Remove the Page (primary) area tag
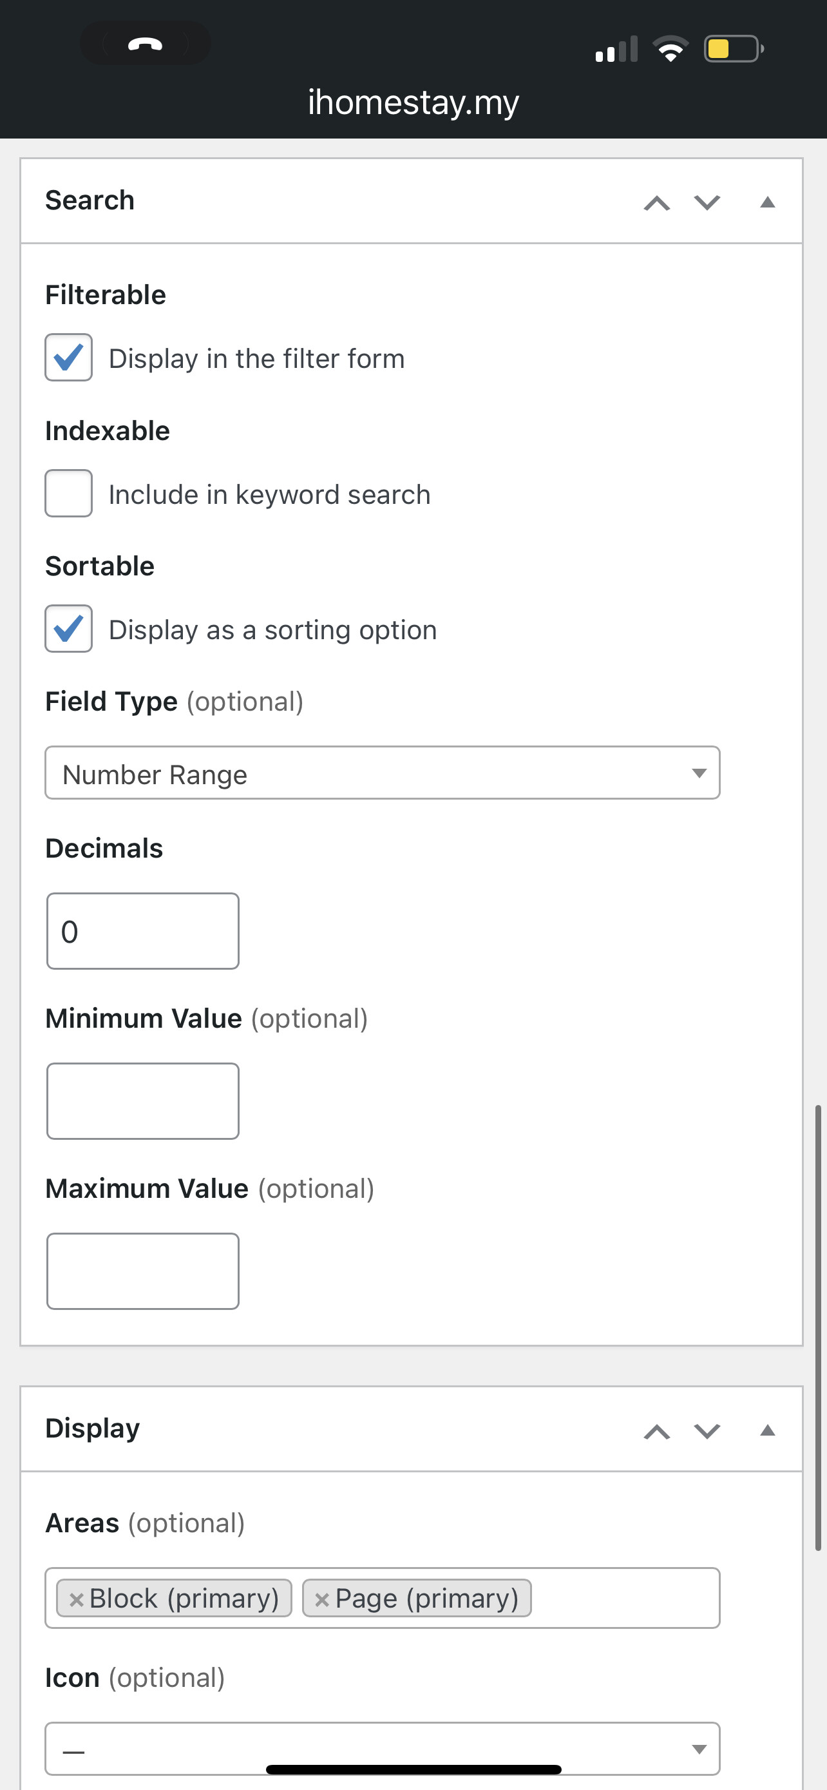 [321, 1600]
